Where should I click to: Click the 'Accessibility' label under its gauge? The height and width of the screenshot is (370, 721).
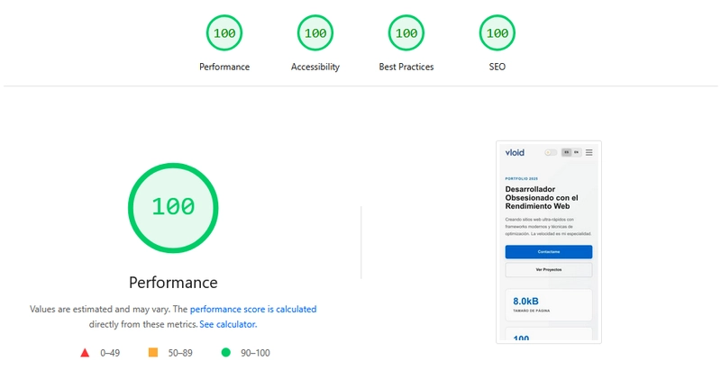(315, 67)
